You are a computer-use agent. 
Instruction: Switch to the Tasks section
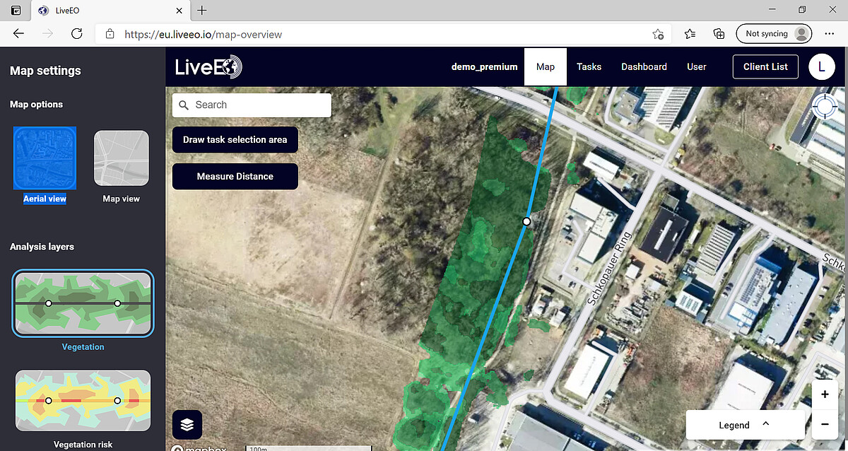click(x=589, y=66)
